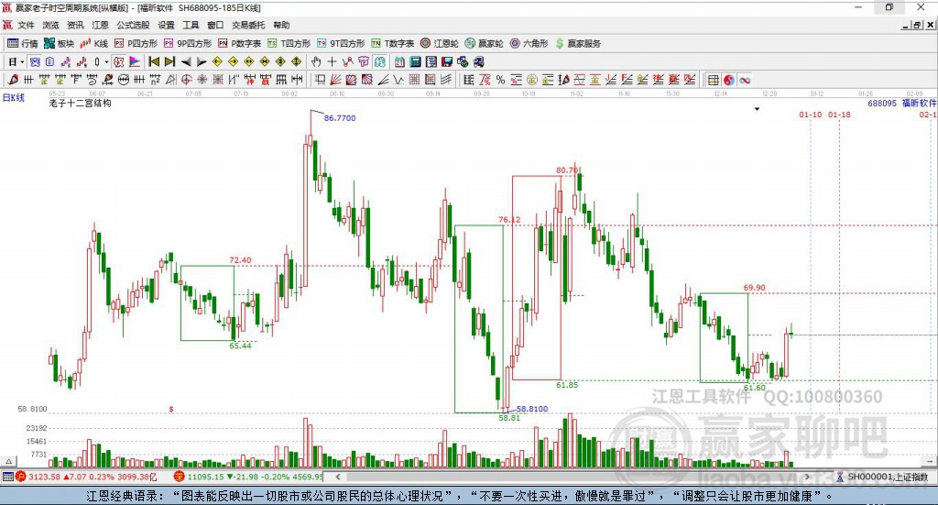
Task: Toggle the yin-yang icon in toolbar
Action: (x=728, y=80)
